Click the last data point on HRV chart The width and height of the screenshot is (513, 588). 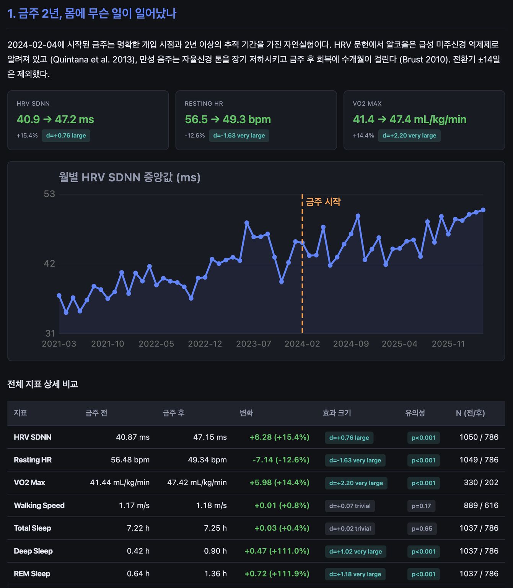point(483,210)
